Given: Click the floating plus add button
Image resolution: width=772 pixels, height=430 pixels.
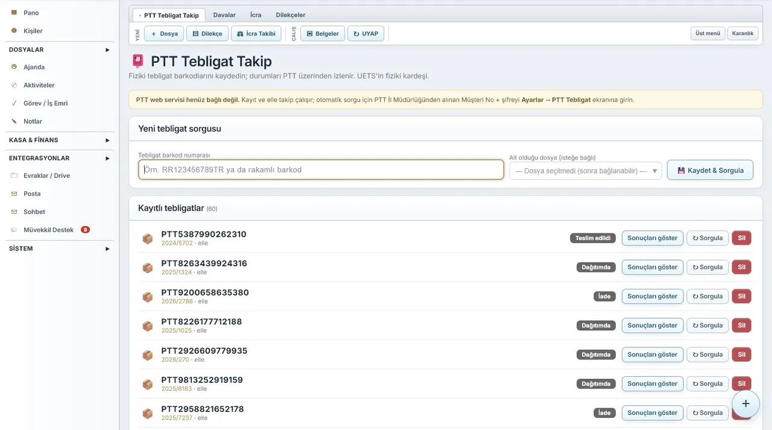Looking at the screenshot, I should coord(745,403).
